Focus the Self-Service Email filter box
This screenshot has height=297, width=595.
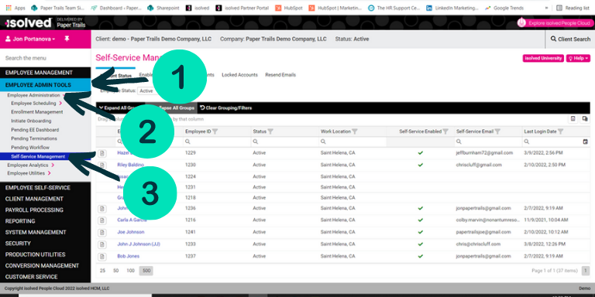[x=488, y=142]
